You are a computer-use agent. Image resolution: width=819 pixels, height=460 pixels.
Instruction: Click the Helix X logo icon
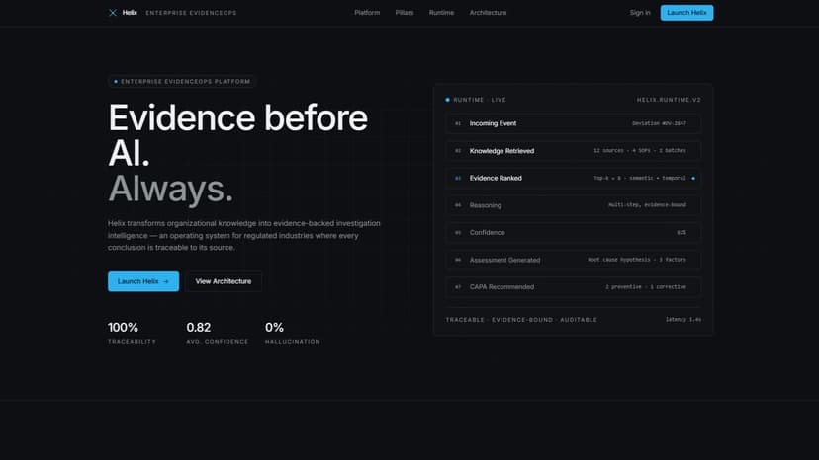113,13
